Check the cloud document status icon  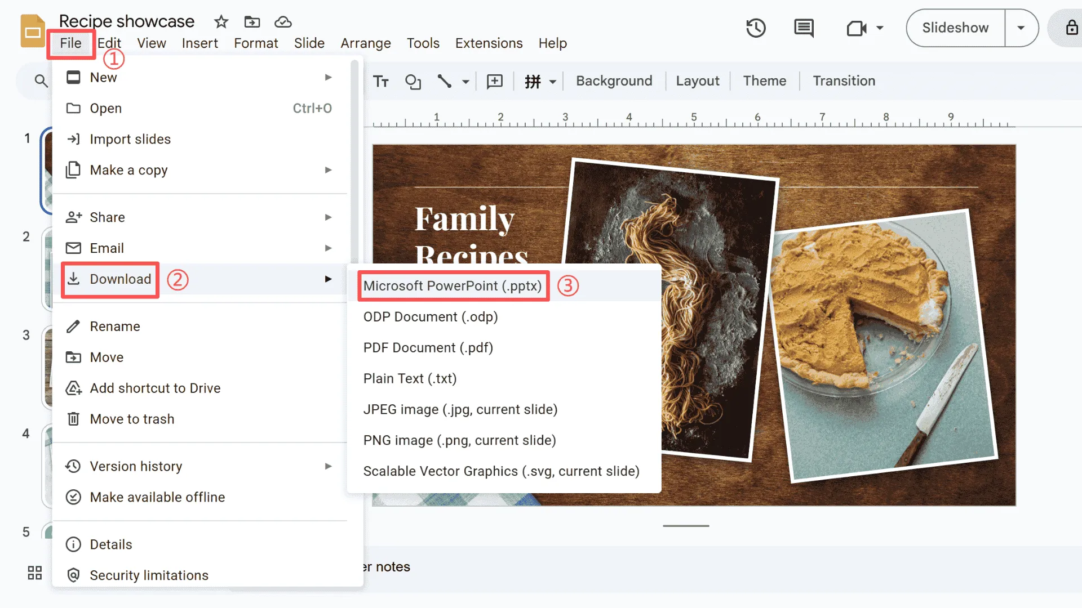pos(283,22)
